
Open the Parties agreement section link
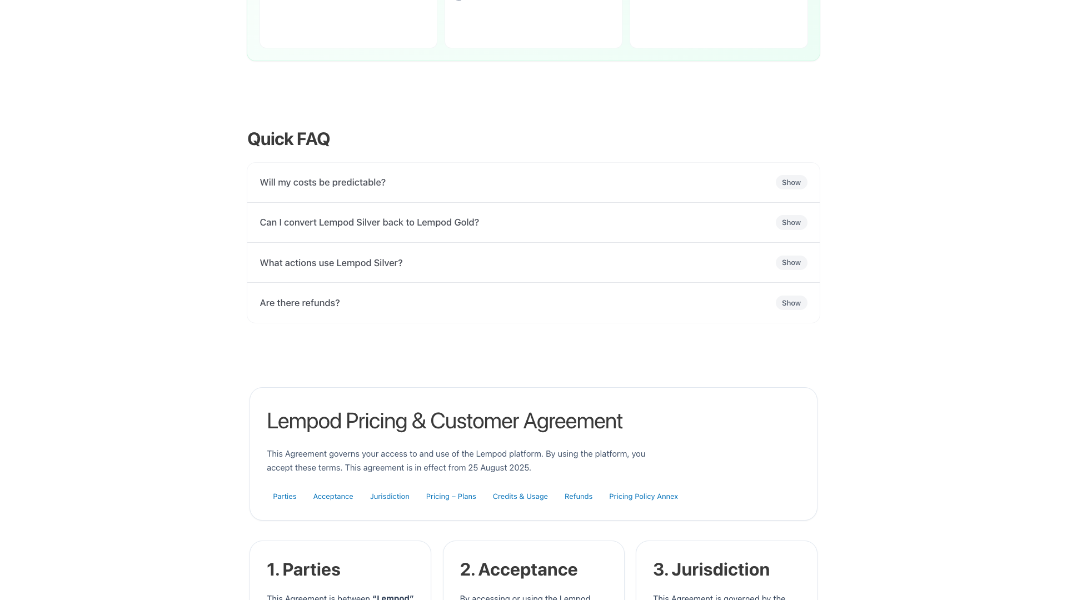point(285,496)
